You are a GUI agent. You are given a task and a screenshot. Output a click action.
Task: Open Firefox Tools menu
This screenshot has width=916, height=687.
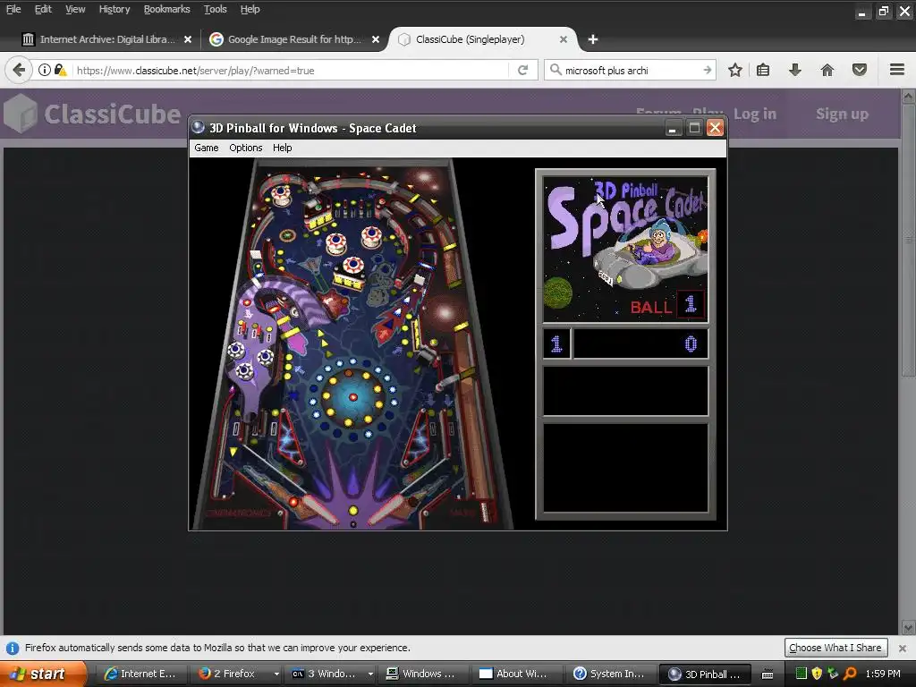pos(215,9)
